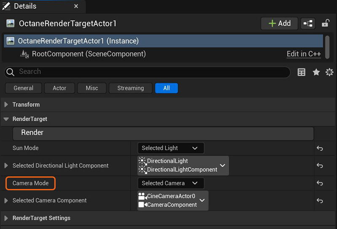Open the property matrix table icon
Image resolution: width=337 pixels, height=229 pixels.
click(x=301, y=72)
